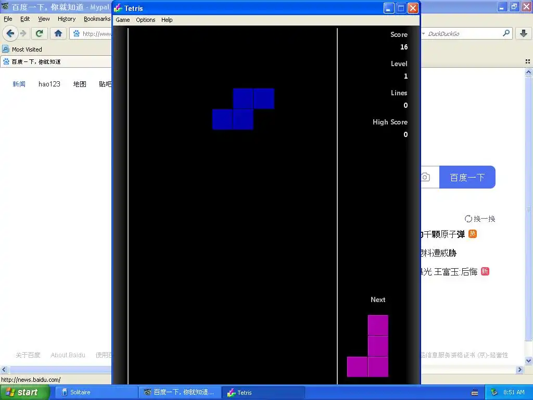Viewport: 533px width, 400px height.
Task: Click the Baidu paw site icon in address bar
Action: click(76, 34)
